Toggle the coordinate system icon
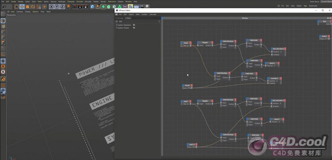Viewport: 332px width, 160px height. [x=68, y=7]
